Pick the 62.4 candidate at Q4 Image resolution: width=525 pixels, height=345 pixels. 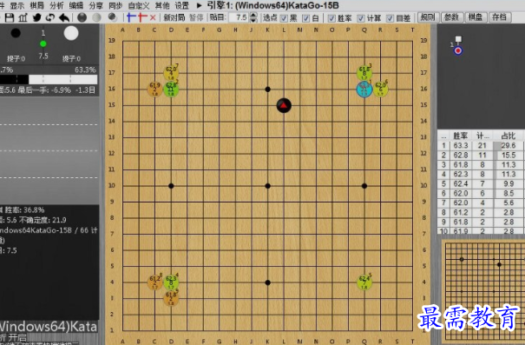tap(364, 282)
